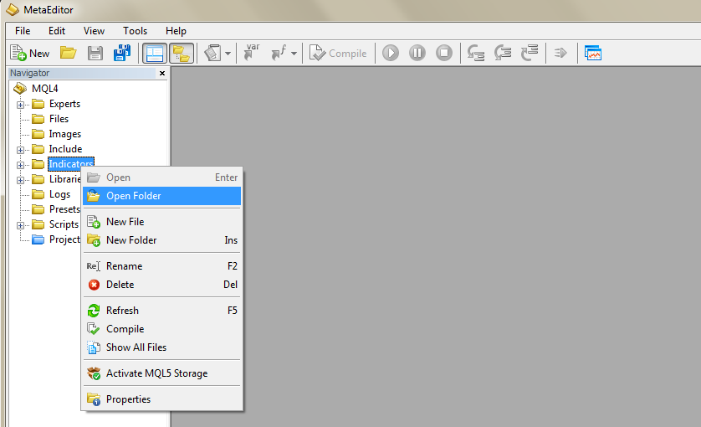Screen dimensions: 701x427
Task: Open the trading terminal chart icon
Action: [593, 53]
